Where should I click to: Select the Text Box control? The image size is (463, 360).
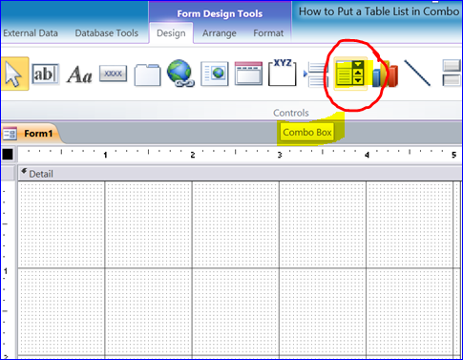(45, 74)
